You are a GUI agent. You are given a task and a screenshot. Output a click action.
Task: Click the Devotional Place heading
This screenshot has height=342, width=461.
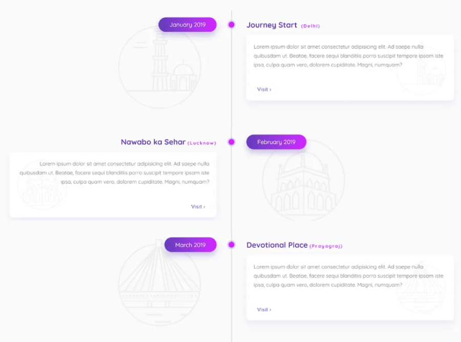pyautogui.click(x=277, y=245)
